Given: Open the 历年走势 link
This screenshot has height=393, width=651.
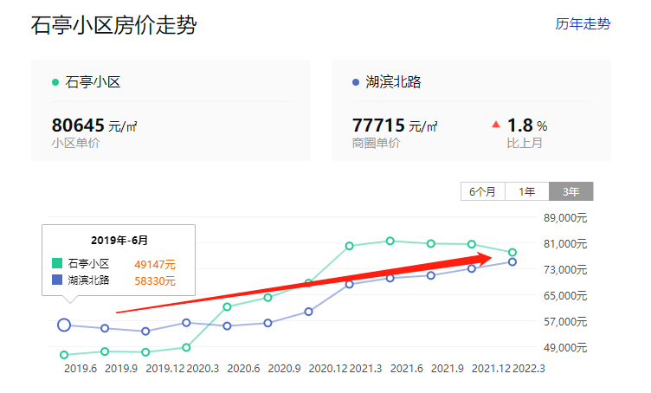Looking at the screenshot, I should point(583,24).
